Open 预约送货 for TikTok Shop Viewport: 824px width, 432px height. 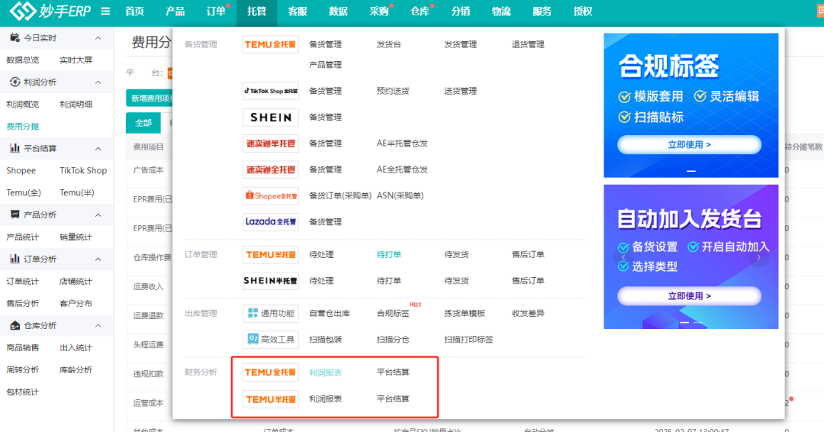[x=393, y=91]
